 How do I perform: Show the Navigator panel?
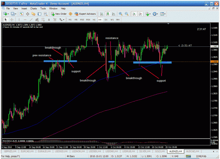[33, 14]
